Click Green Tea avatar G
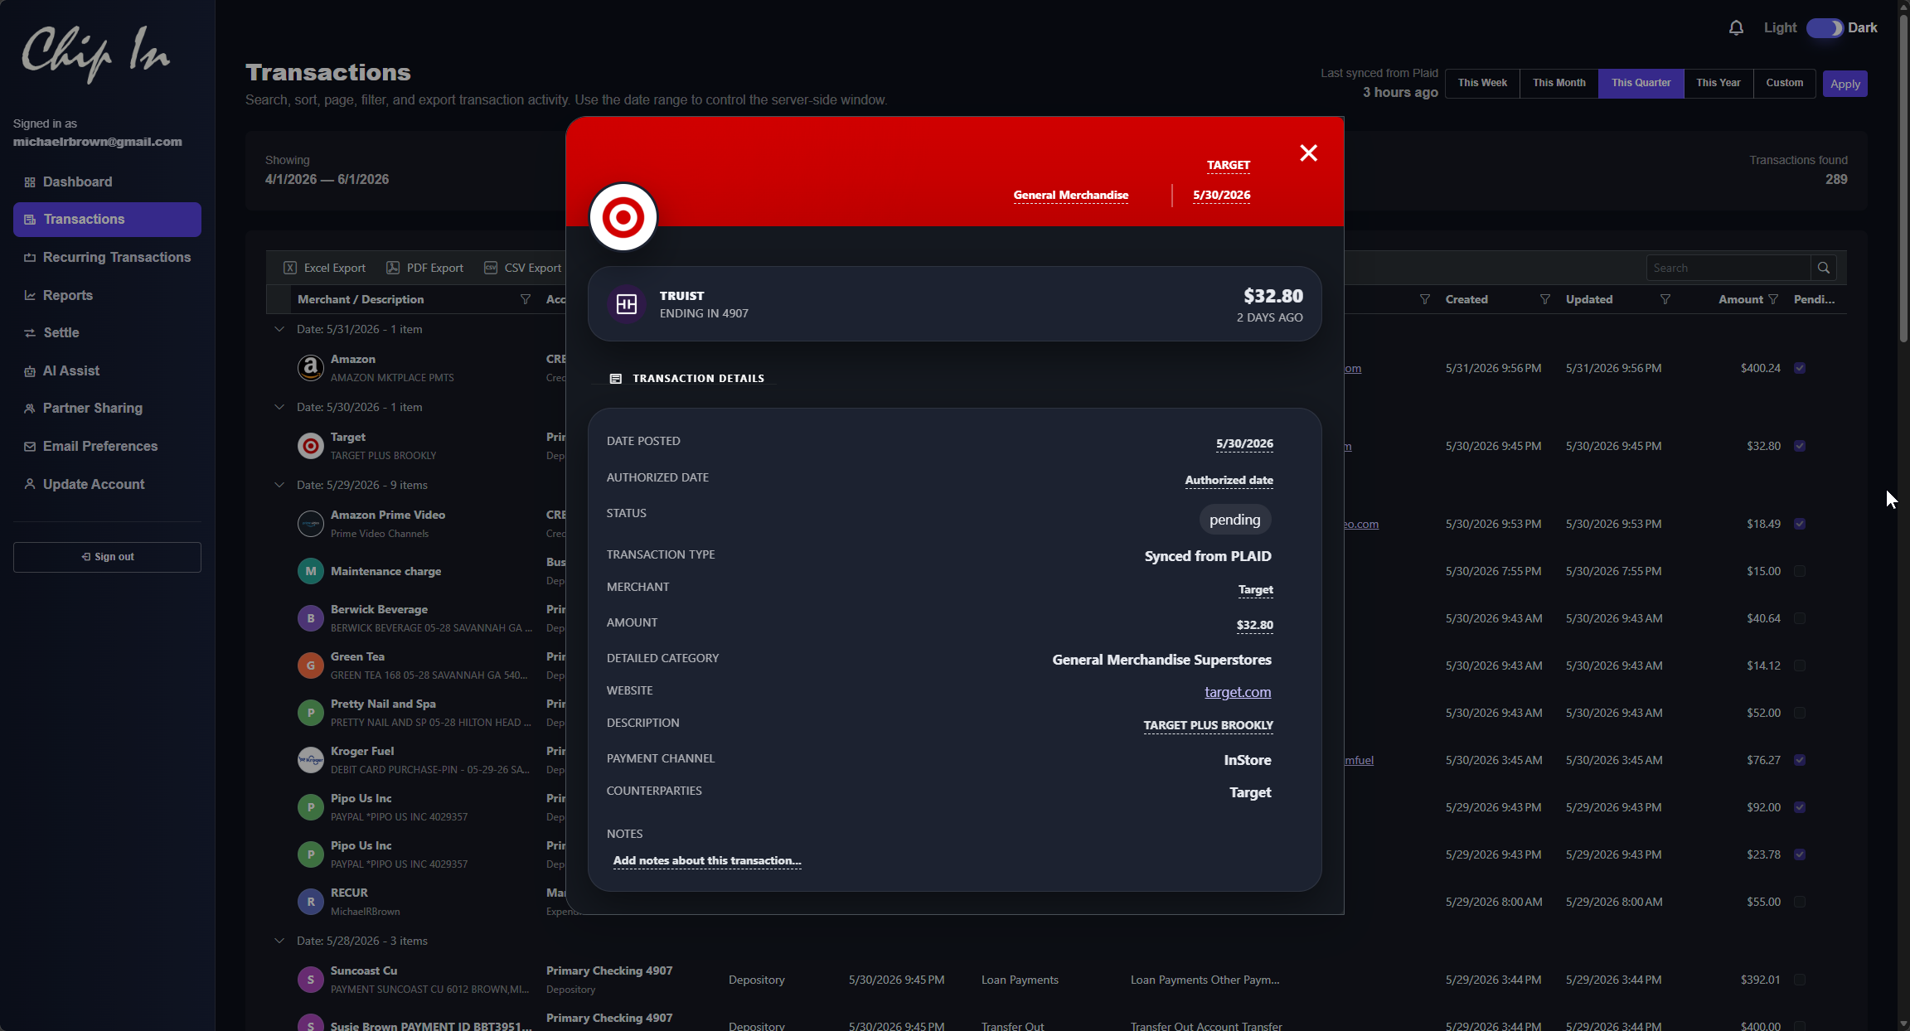This screenshot has width=1910, height=1031. tap(311, 666)
